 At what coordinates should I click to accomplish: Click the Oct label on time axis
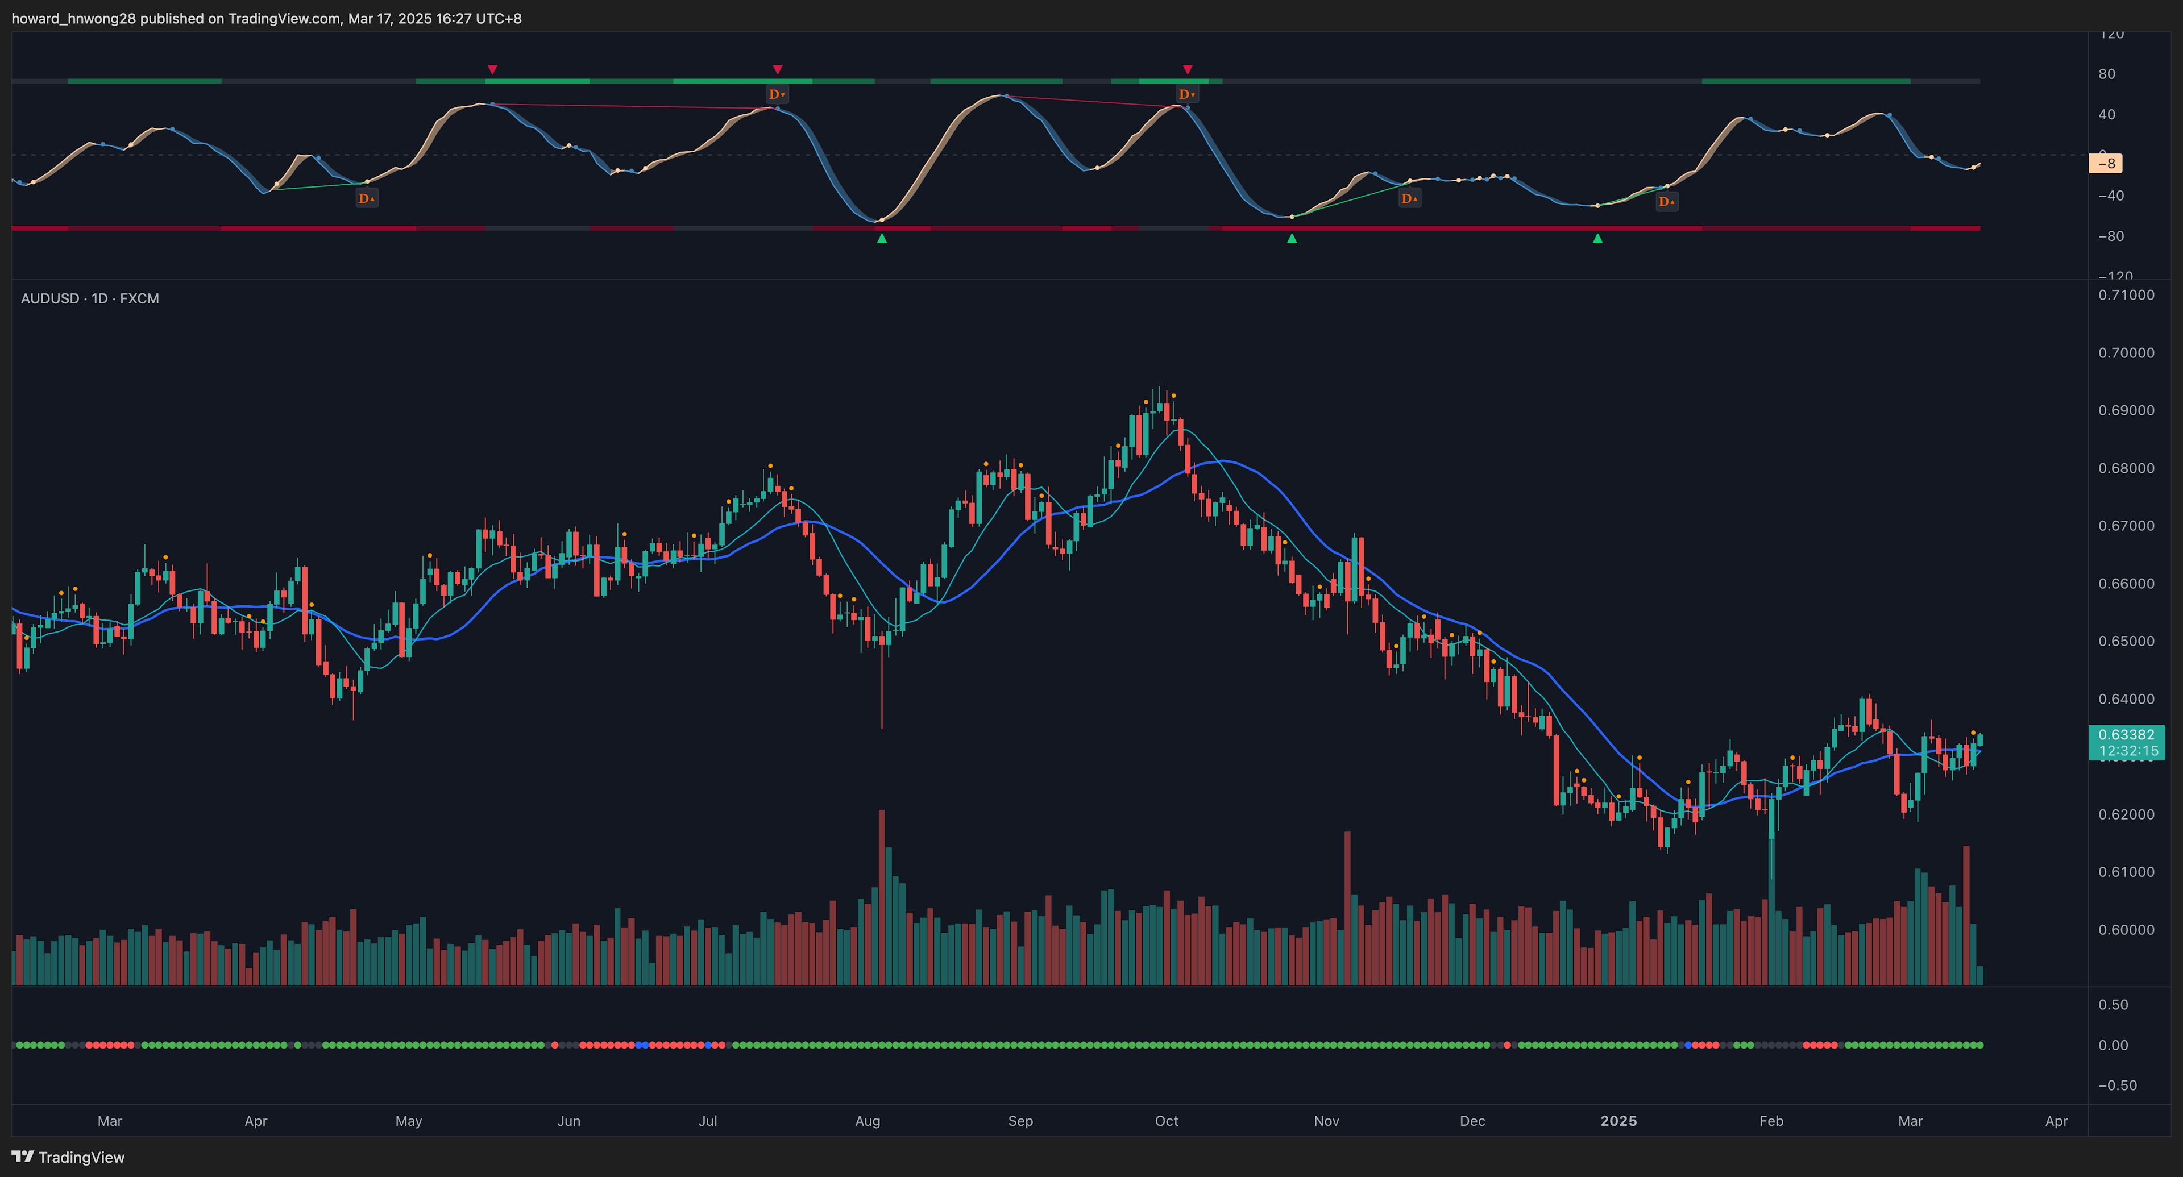[1167, 1121]
